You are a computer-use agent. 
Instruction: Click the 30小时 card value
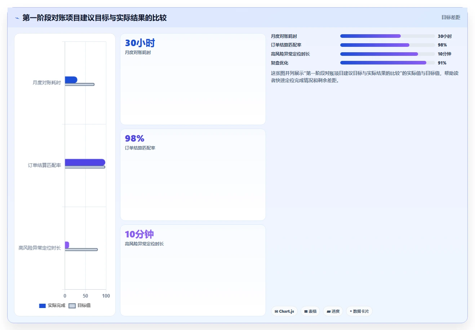tap(140, 43)
